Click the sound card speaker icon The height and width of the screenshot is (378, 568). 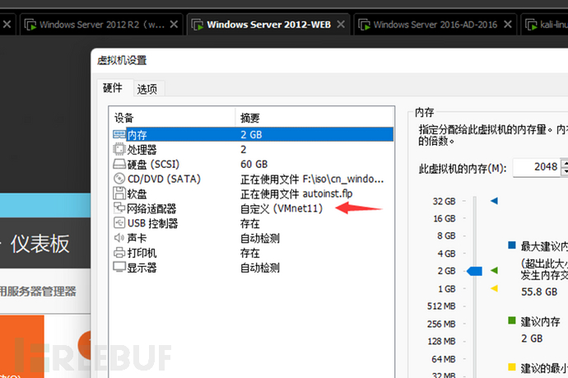(x=119, y=237)
